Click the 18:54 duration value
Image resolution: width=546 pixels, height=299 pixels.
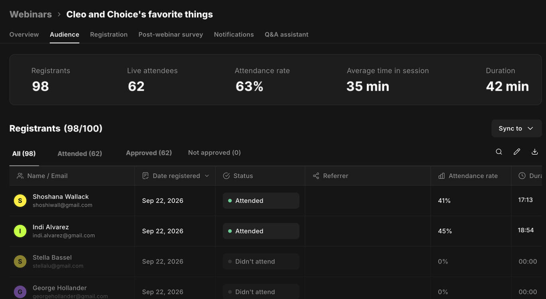(526, 230)
